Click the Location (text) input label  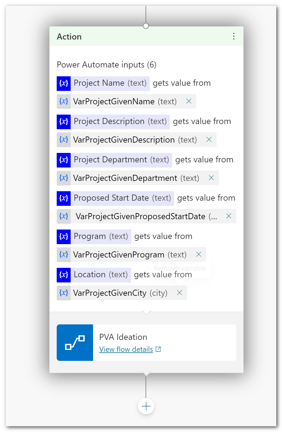101,275
